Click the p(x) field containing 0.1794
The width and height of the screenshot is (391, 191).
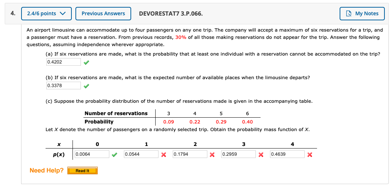190,154
